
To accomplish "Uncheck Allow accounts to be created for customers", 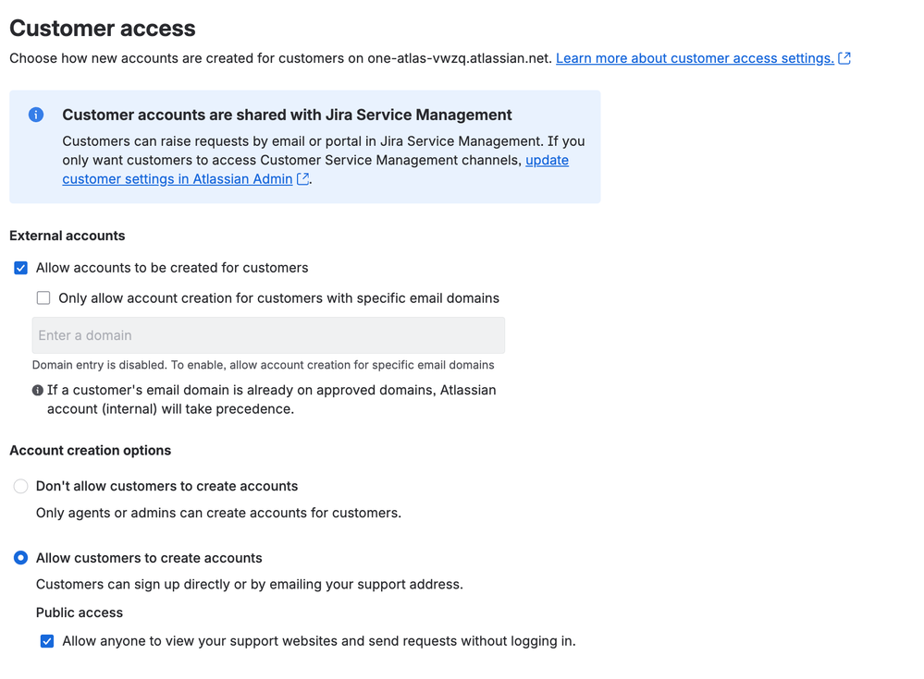I will click(20, 268).
